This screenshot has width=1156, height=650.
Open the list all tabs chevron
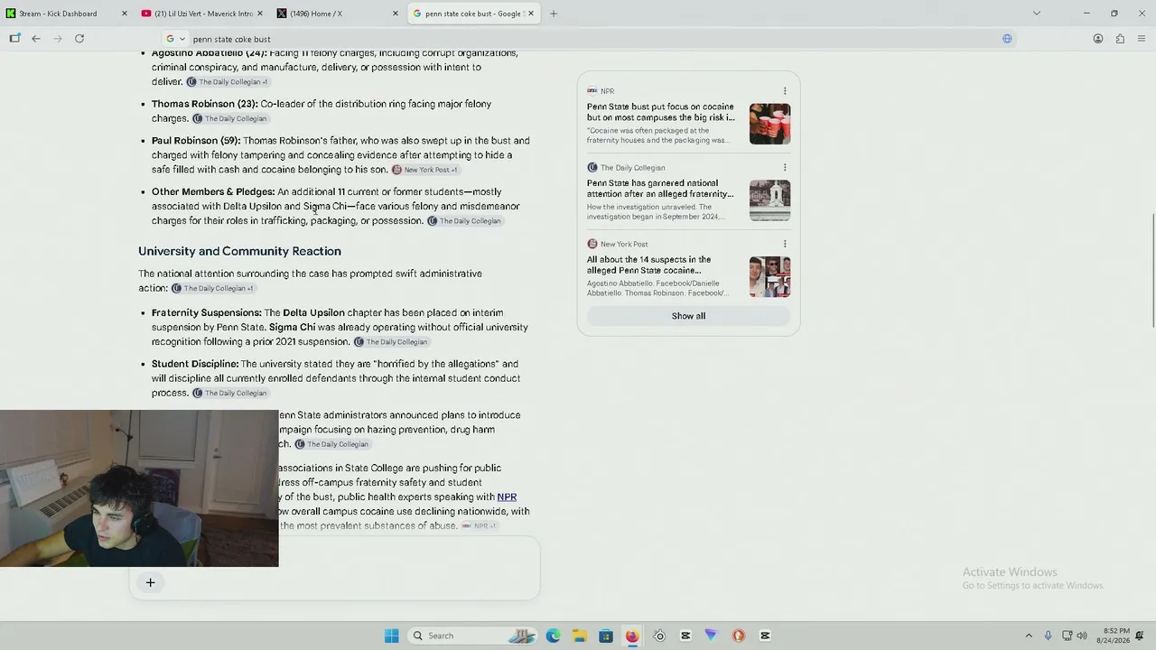1037,14
